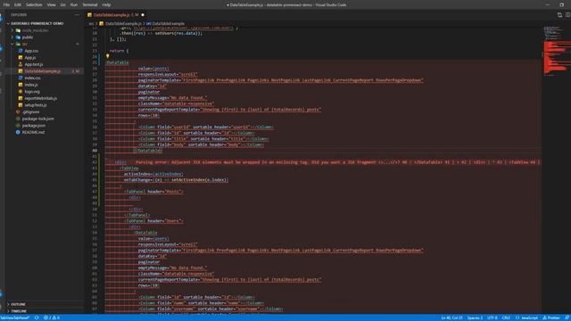Click the synchronize changes icon in the status bar
This screenshot has height=321, width=571.
(37, 317)
